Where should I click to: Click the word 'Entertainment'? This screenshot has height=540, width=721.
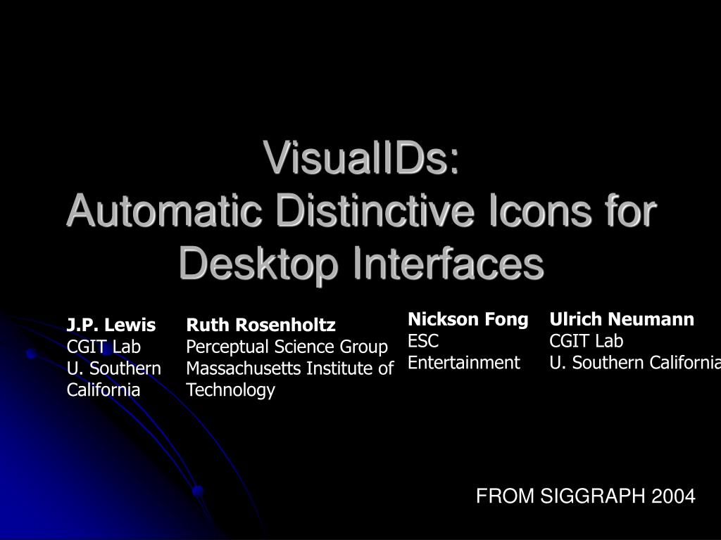click(464, 362)
